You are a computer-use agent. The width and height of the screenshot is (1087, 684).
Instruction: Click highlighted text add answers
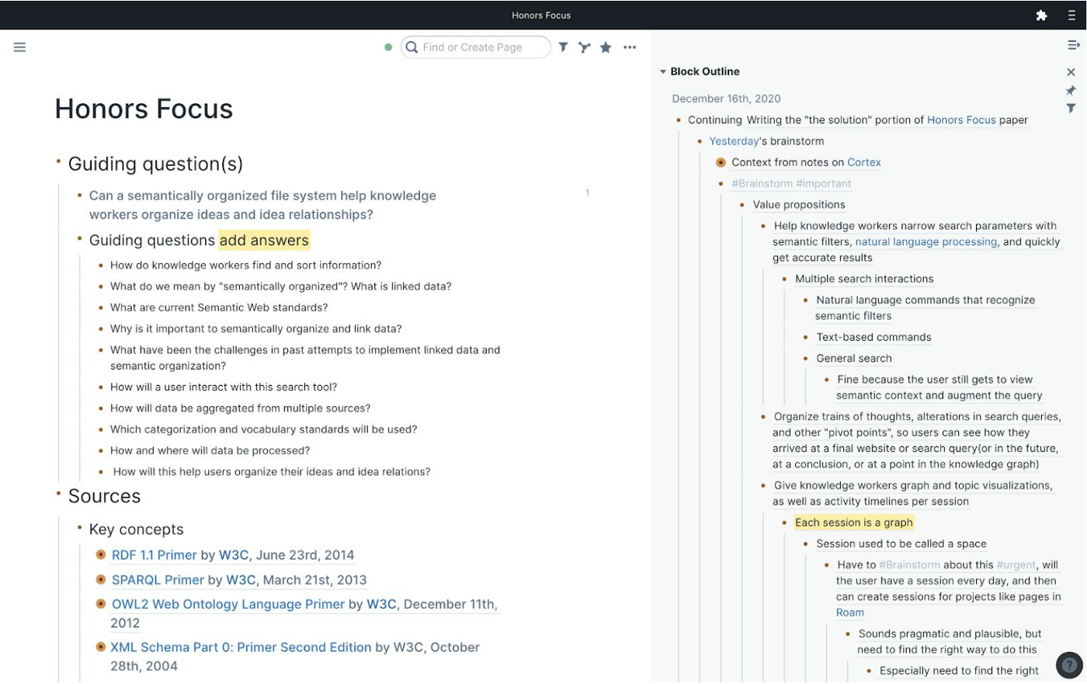tap(264, 241)
